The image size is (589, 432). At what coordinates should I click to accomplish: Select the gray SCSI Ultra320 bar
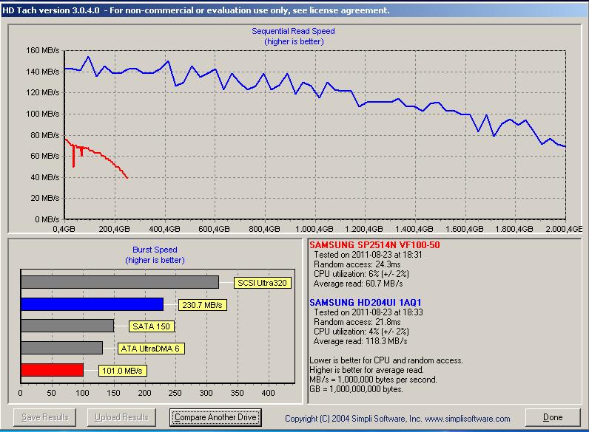tap(119, 282)
